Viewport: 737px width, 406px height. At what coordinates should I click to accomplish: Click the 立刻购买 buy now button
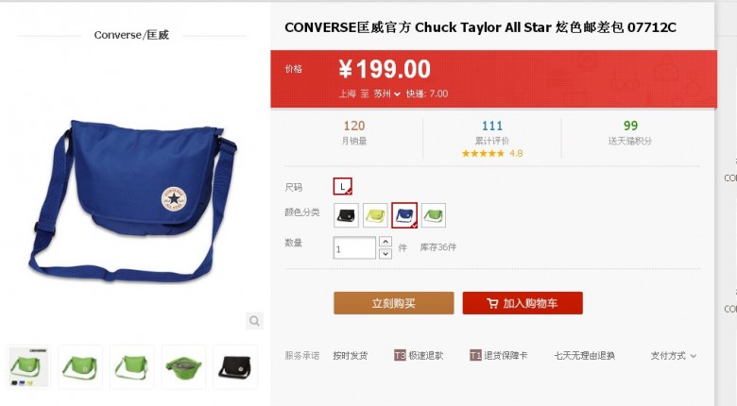394,303
